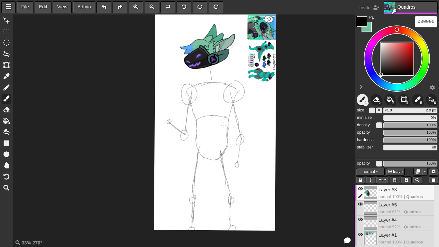Toggle visibility of Layer #1
439x247 pixels.
(360, 234)
